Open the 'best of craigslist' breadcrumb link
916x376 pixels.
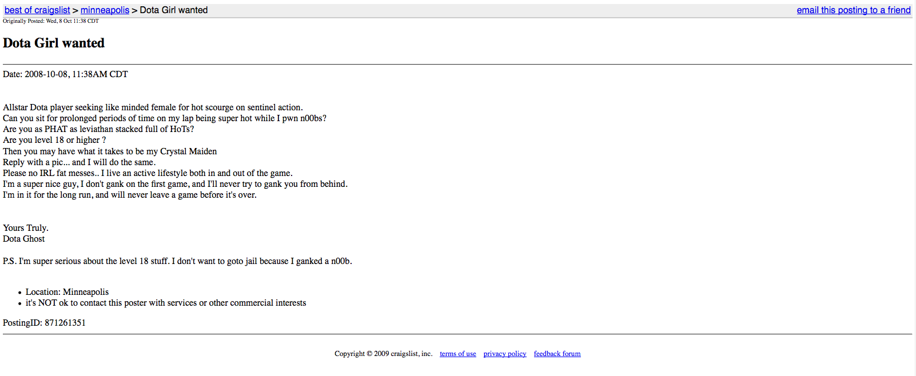point(37,10)
